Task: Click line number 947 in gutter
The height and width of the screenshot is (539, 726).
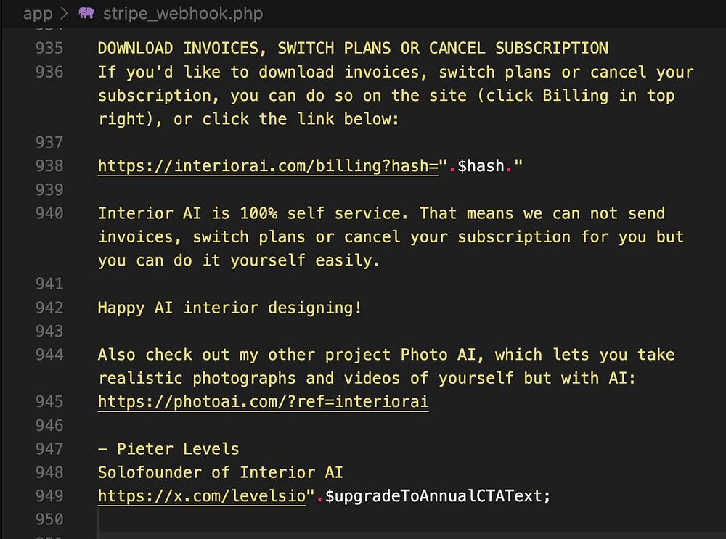Action: click(49, 449)
